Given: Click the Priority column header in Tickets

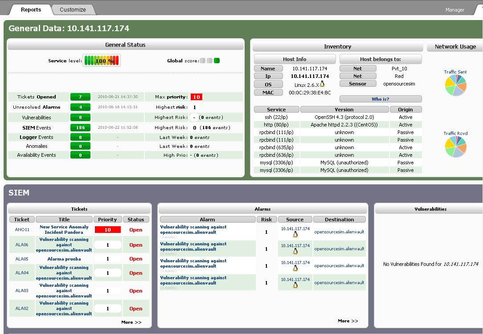Looking at the screenshot, I should pyautogui.click(x=107, y=220).
